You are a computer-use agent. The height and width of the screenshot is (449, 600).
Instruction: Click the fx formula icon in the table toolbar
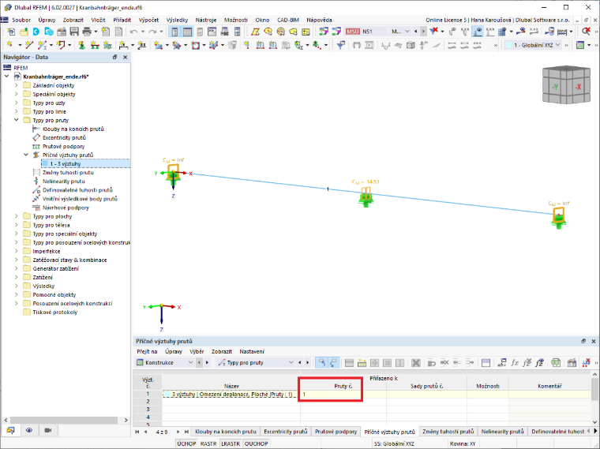pos(515,362)
